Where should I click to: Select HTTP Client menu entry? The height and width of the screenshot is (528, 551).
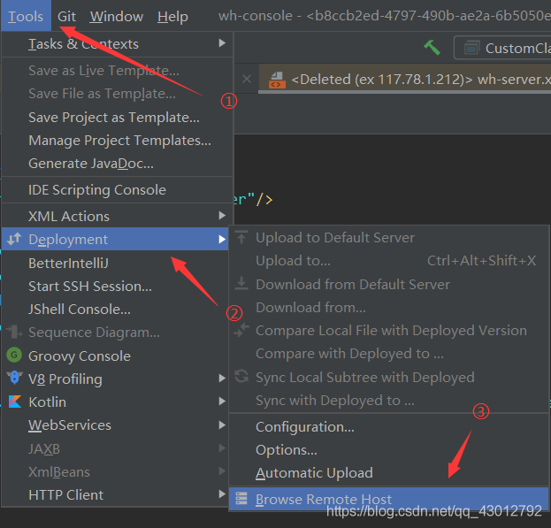[115, 494]
